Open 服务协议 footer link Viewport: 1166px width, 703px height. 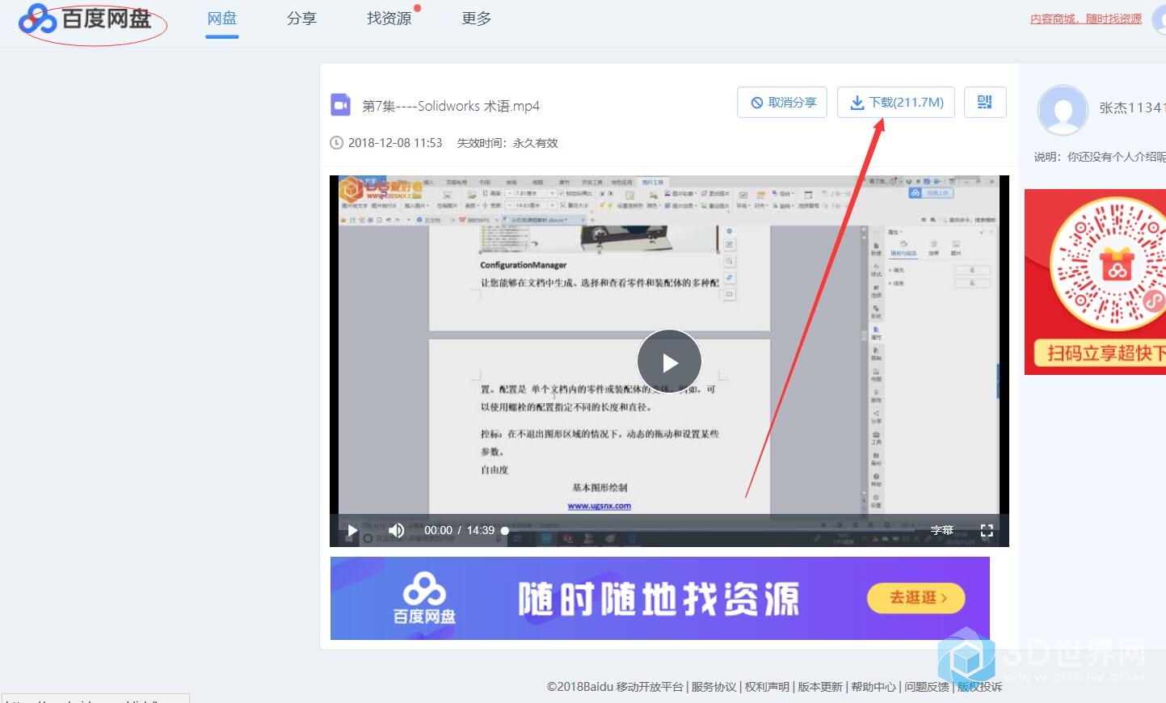[x=714, y=687]
